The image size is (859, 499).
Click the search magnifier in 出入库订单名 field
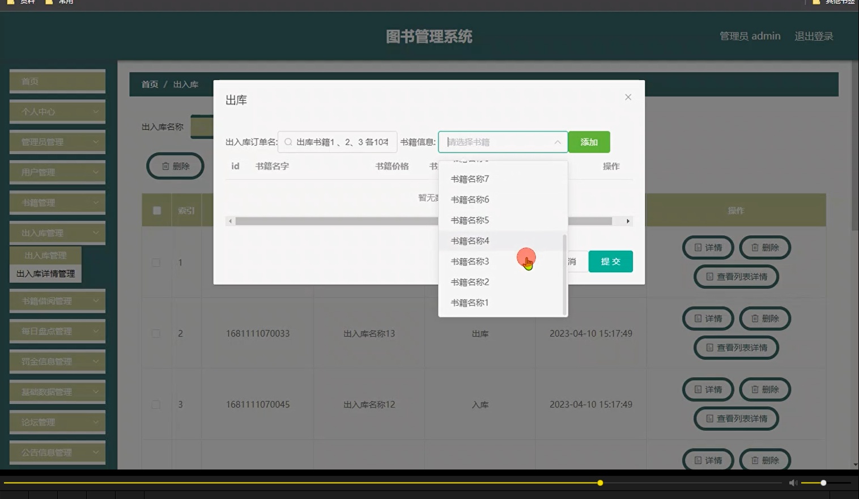pyautogui.click(x=289, y=142)
